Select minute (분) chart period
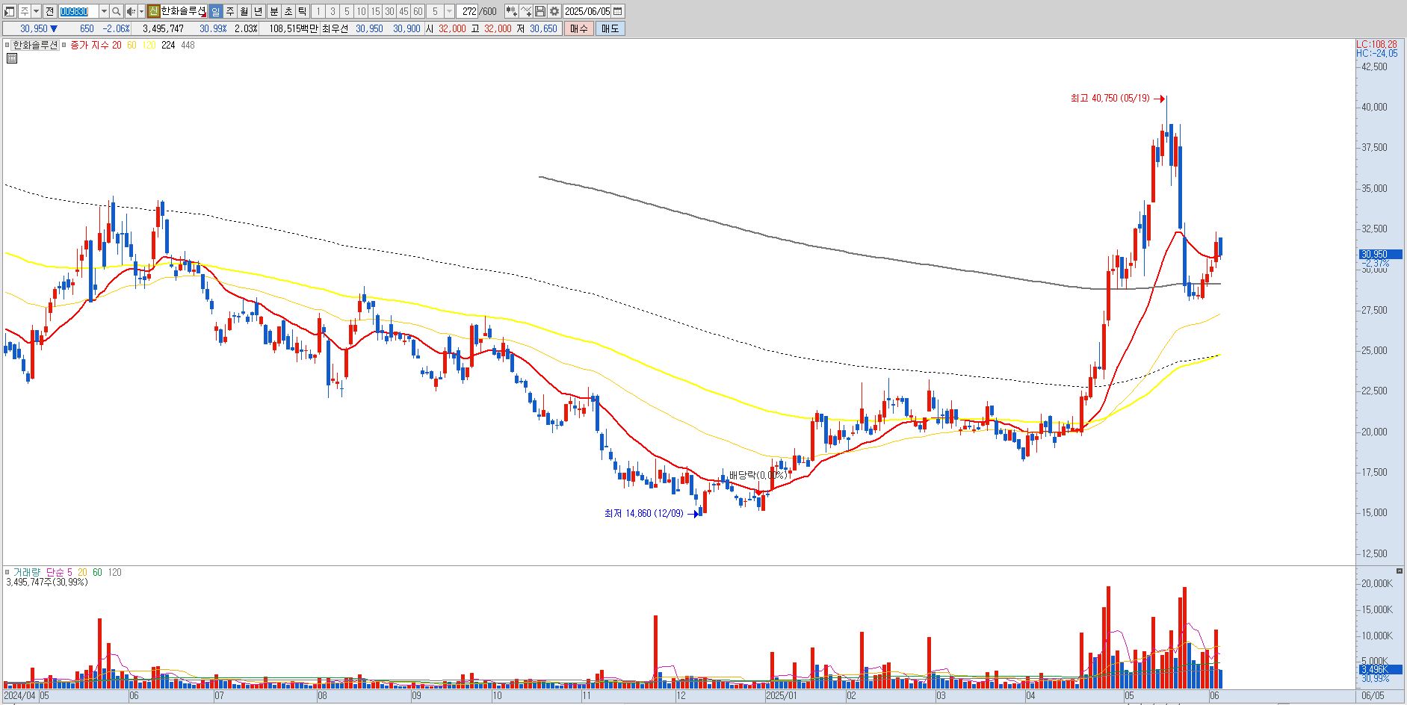 pyautogui.click(x=273, y=11)
